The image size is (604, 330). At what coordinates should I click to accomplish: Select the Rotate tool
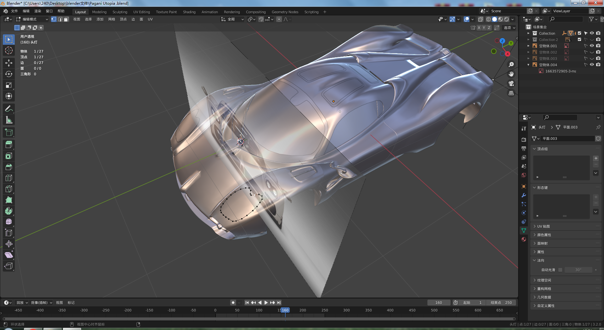click(9, 74)
